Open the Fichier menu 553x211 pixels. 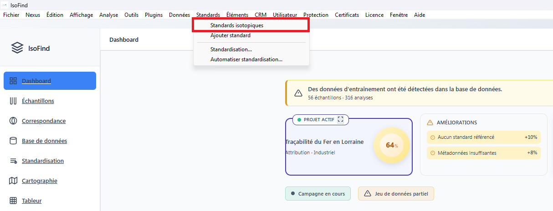[x=11, y=15]
